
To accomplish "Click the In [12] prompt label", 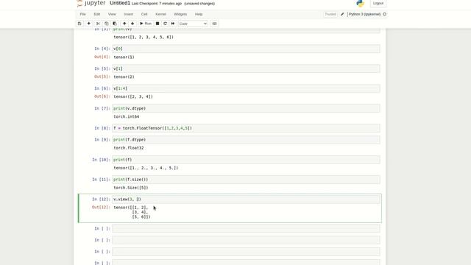I will (101, 199).
